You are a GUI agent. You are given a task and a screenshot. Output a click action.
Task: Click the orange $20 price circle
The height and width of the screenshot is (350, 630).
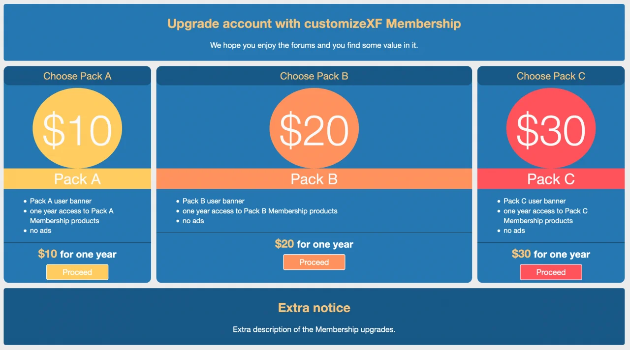tap(314, 128)
